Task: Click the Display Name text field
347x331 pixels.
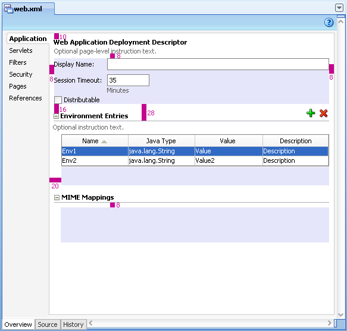Action: (218, 64)
